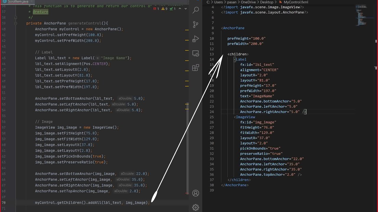This screenshot has width=378, height=212.
Task: Open the 'C:' breadcrumb in VS Code
Action: (x=208, y=2)
